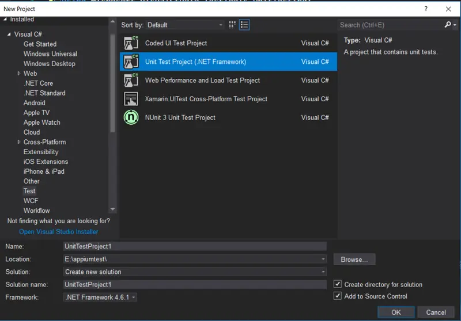
Task: Open the Framework .NET Framework 4.6.1 dropdown
Action: [x=100, y=297]
